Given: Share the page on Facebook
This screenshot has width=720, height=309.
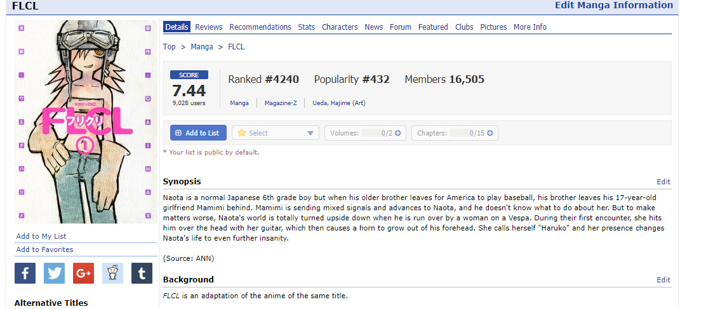Looking at the screenshot, I should 25,274.
